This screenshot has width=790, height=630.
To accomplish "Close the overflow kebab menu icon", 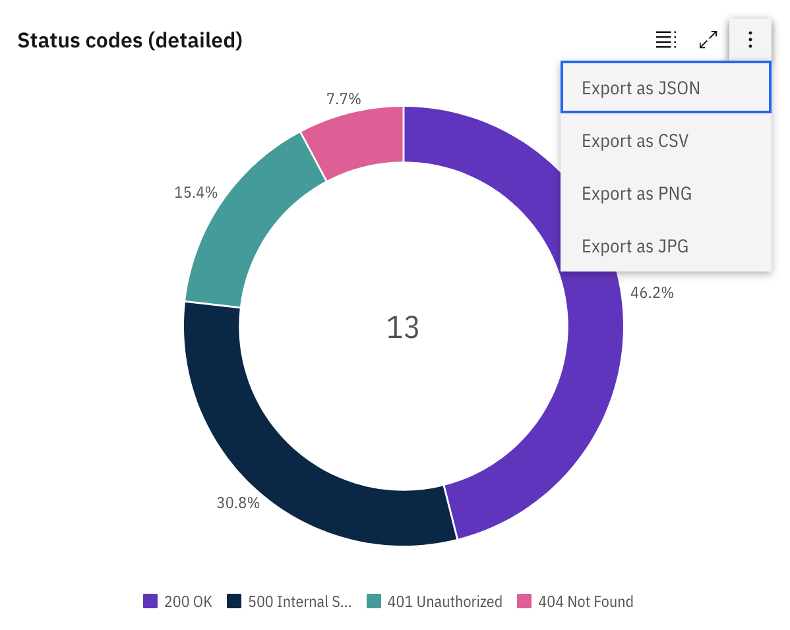I will pyautogui.click(x=750, y=40).
